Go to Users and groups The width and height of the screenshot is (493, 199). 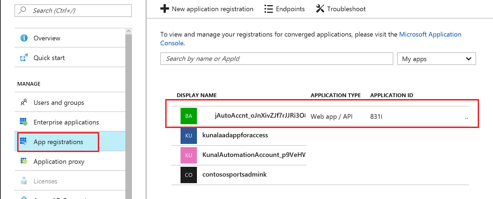coord(70,102)
